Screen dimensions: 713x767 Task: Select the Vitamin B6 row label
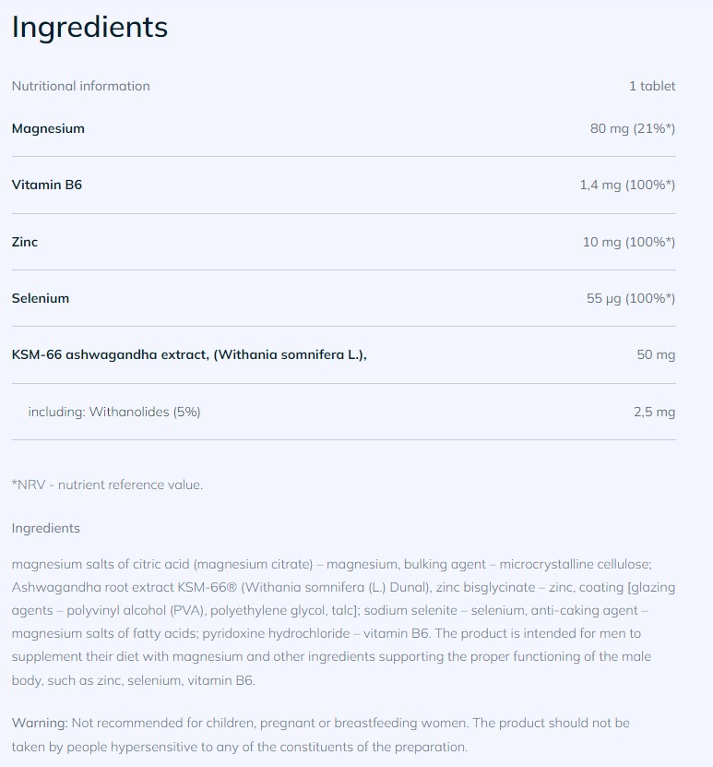(x=47, y=185)
